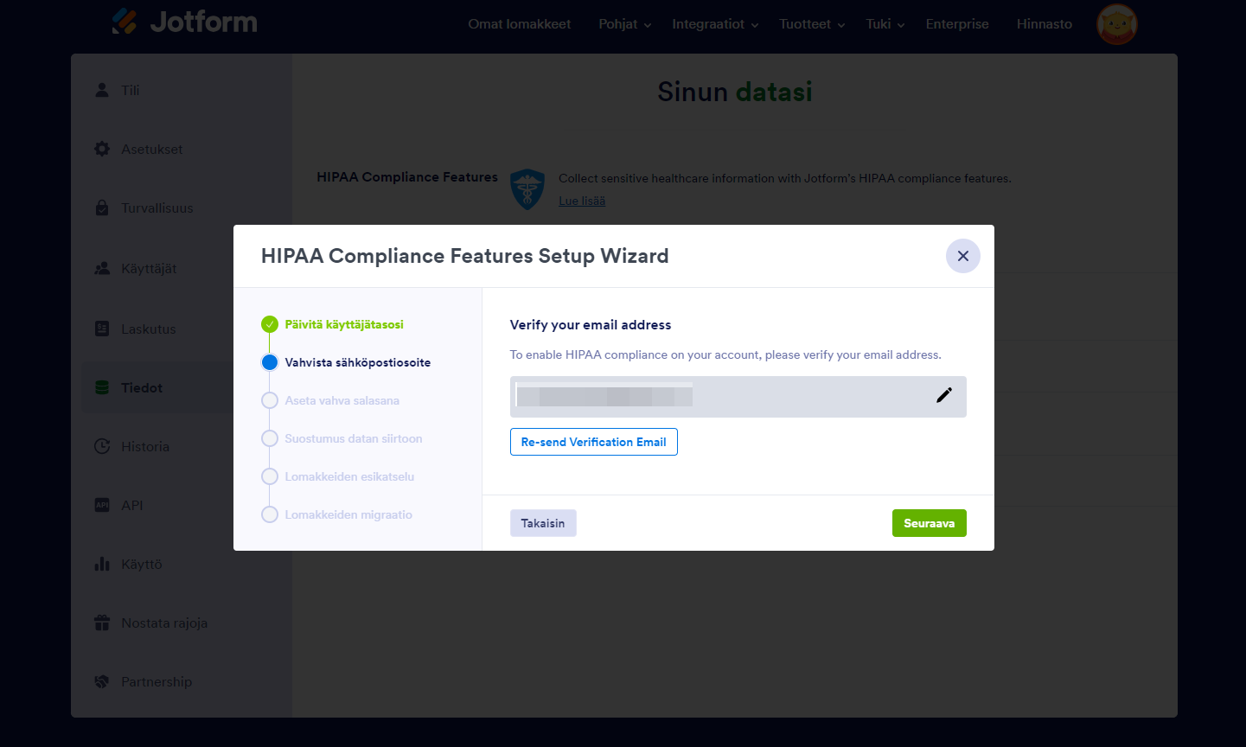The height and width of the screenshot is (747, 1246).
Task: Go to Omat lomakkeet
Action: click(x=519, y=24)
